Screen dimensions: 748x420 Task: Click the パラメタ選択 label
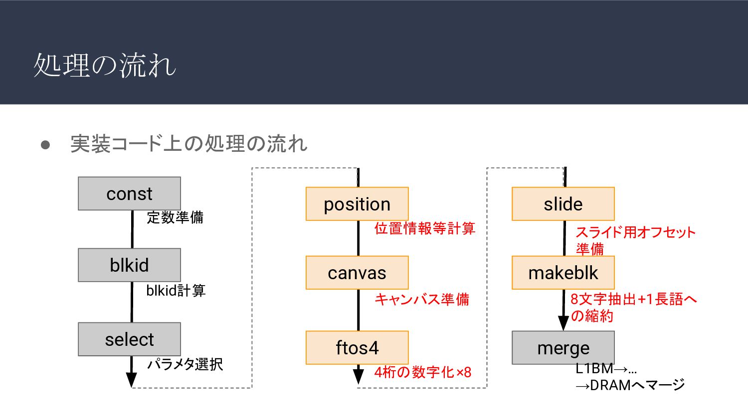185,364
